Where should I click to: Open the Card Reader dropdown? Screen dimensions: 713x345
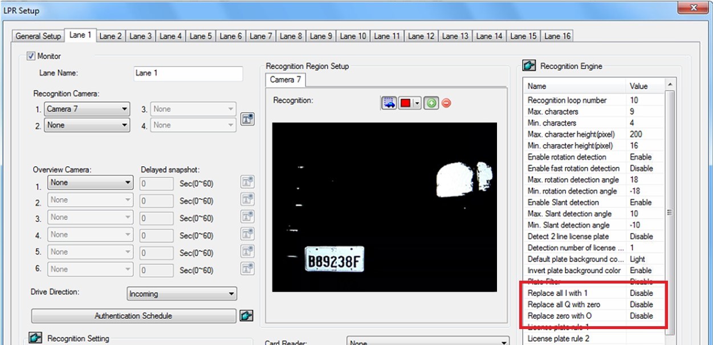click(427, 342)
